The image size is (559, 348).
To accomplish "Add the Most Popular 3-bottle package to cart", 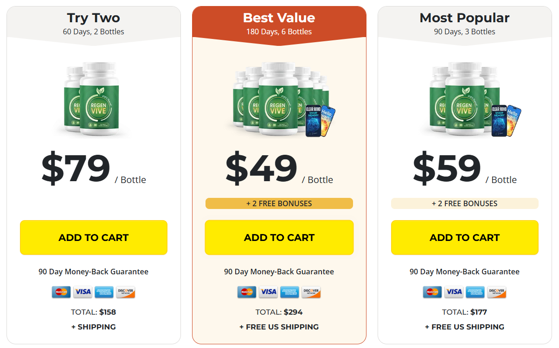I will (x=465, y=238).
